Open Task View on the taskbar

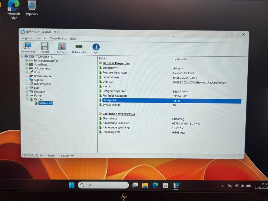[135, 185]
